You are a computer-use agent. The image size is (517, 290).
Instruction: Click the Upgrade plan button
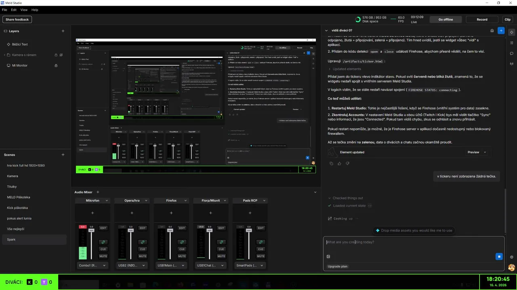point(337,266)
